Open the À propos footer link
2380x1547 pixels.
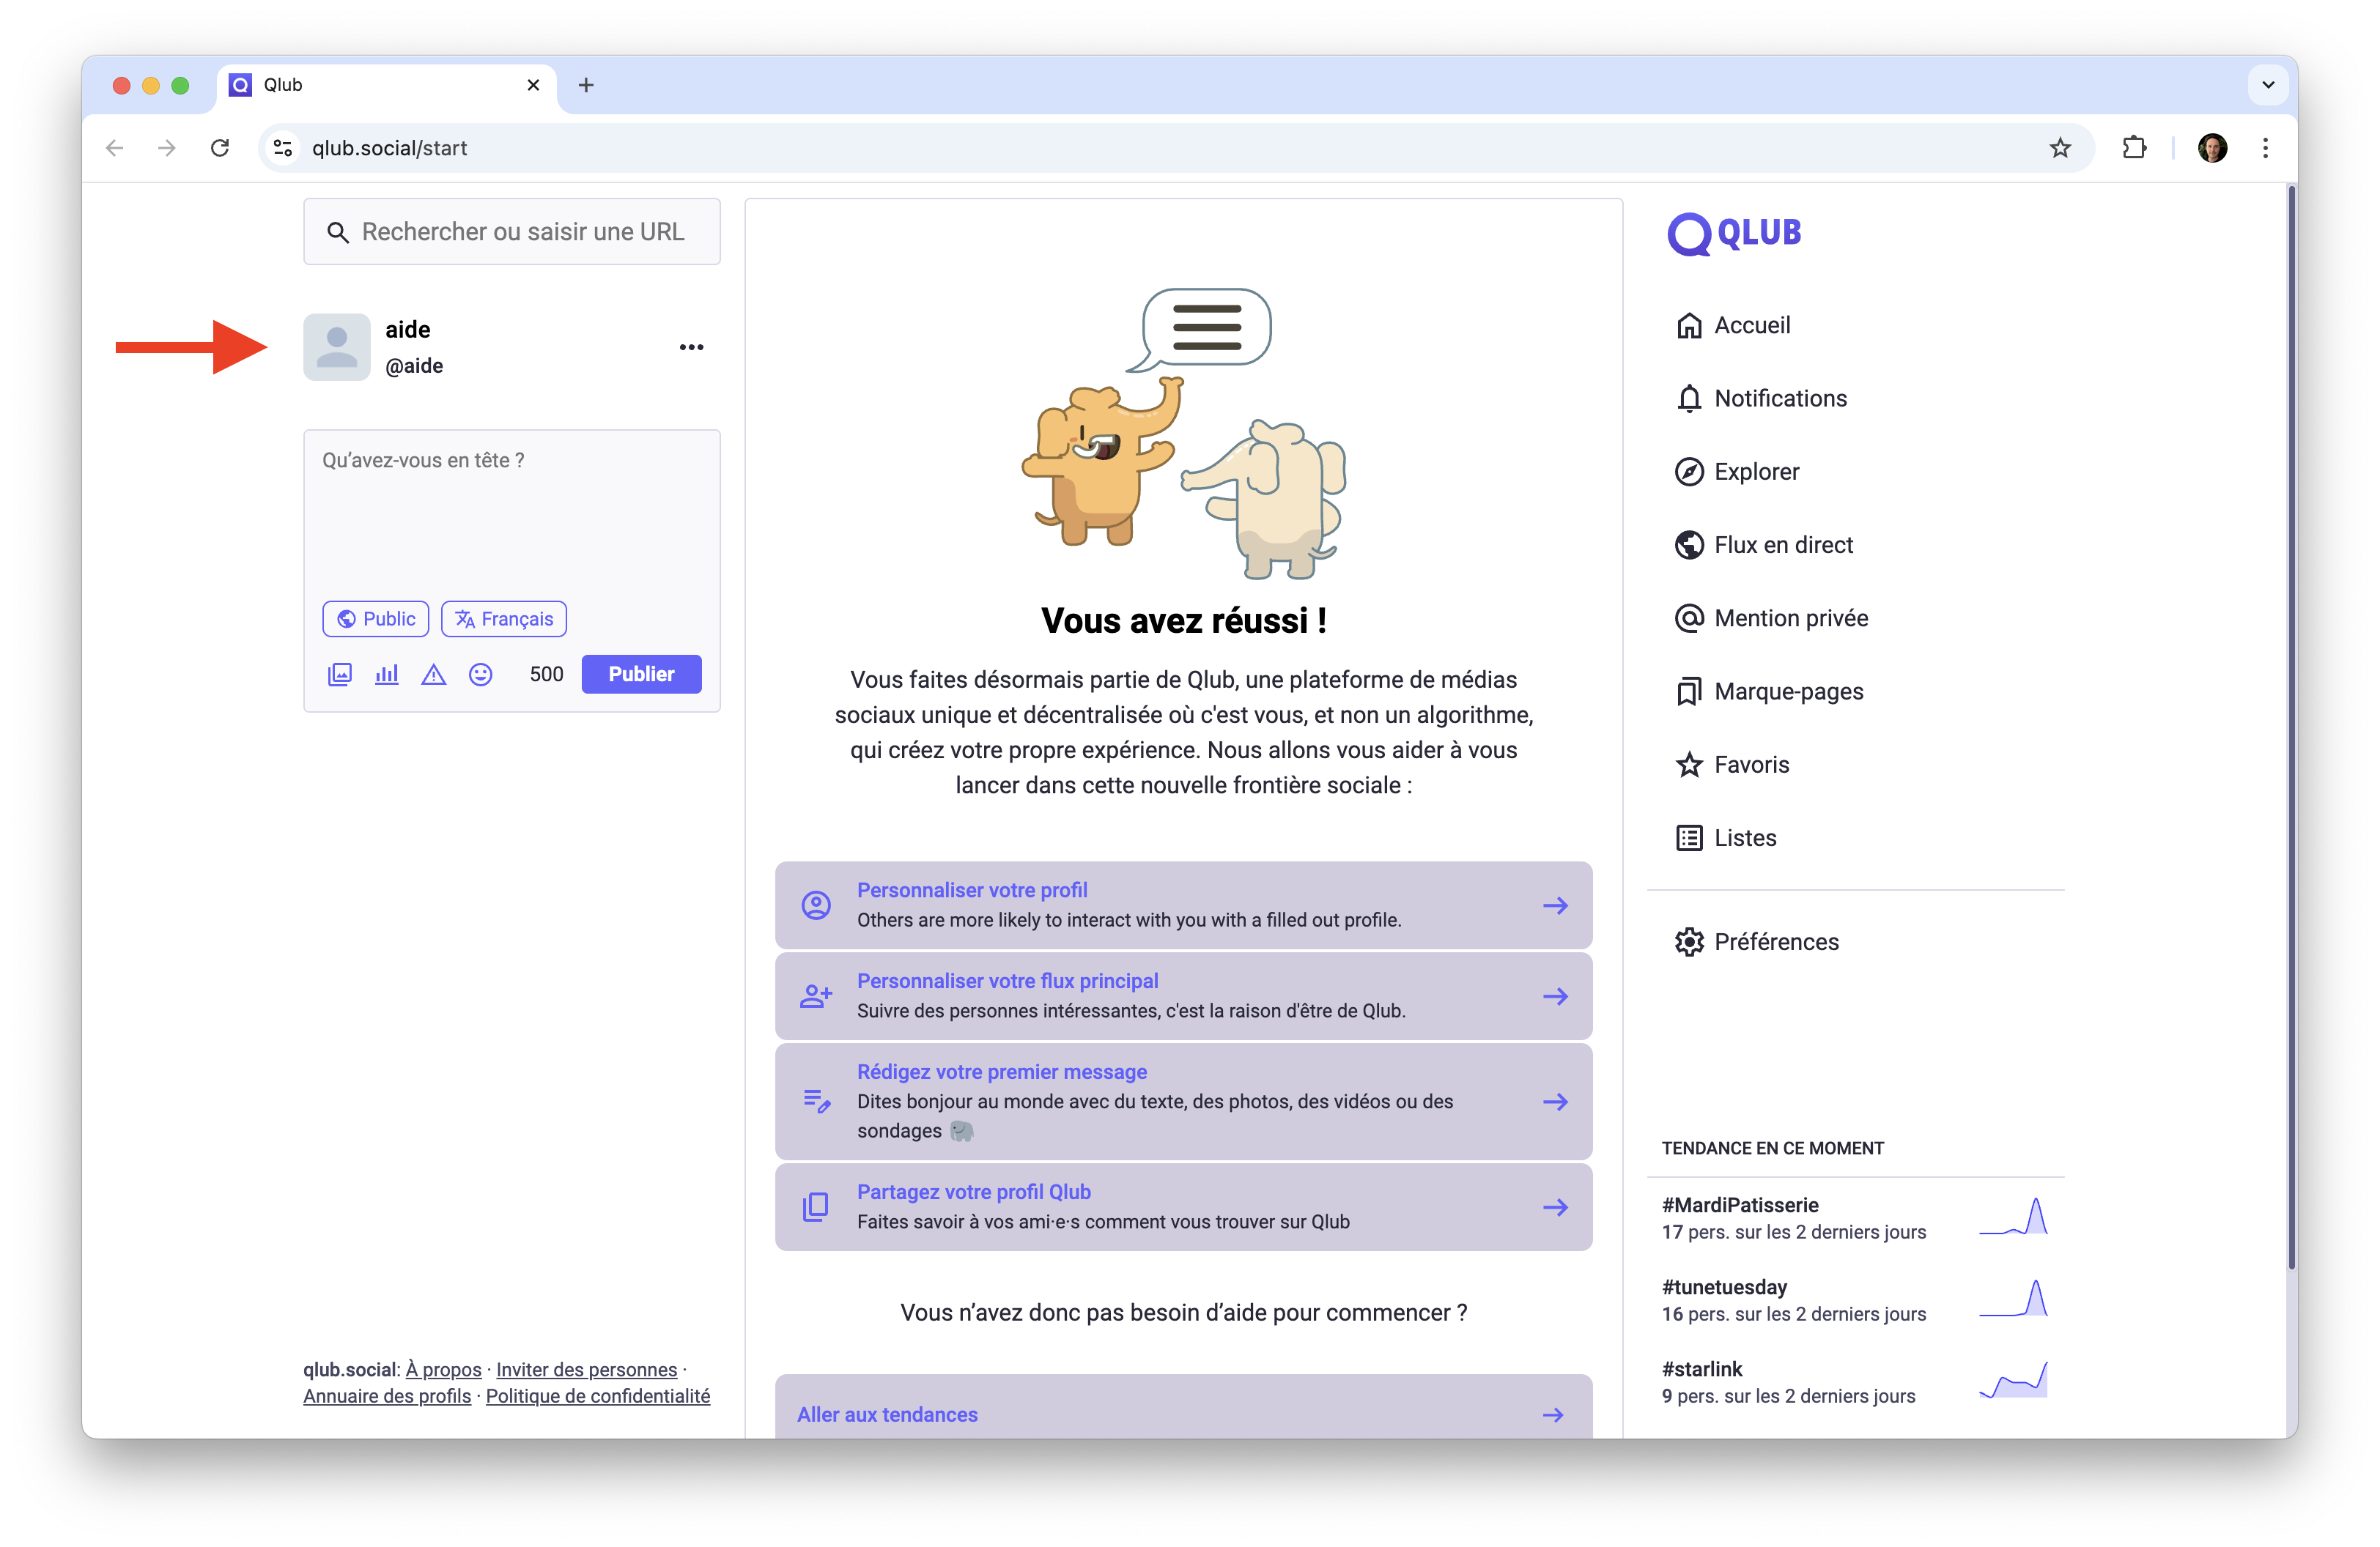pyautogui.click(x=443, y=1369)
